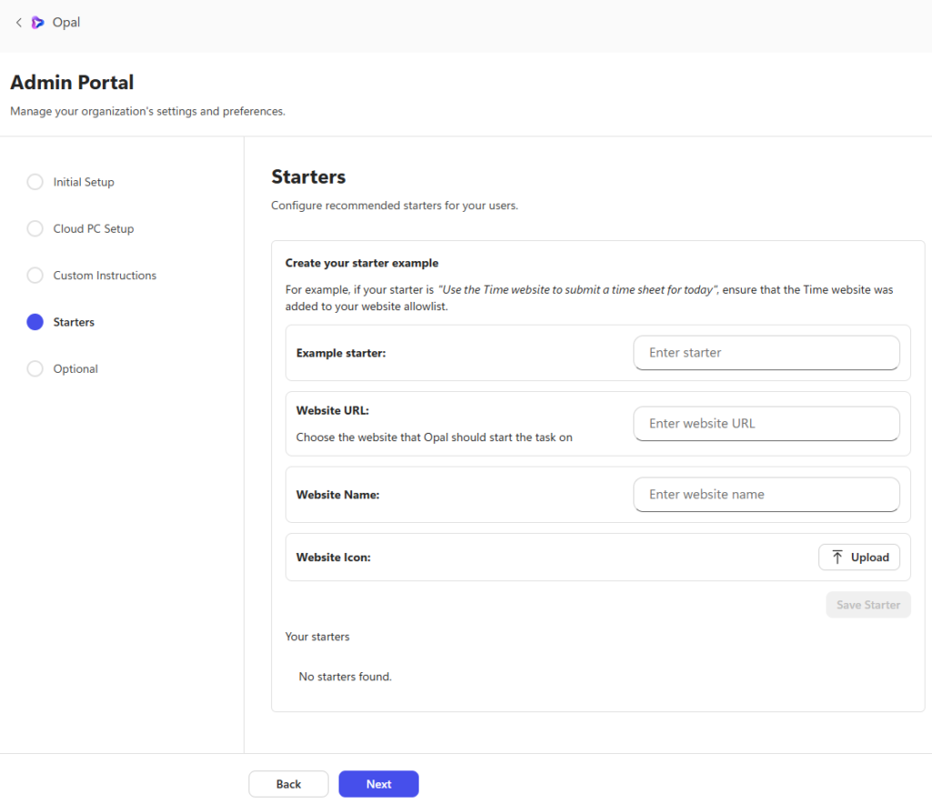Screen dimensions: 932x804
Task: Select the Custom Instructions step circle
Action: click(x=35, y=276)
